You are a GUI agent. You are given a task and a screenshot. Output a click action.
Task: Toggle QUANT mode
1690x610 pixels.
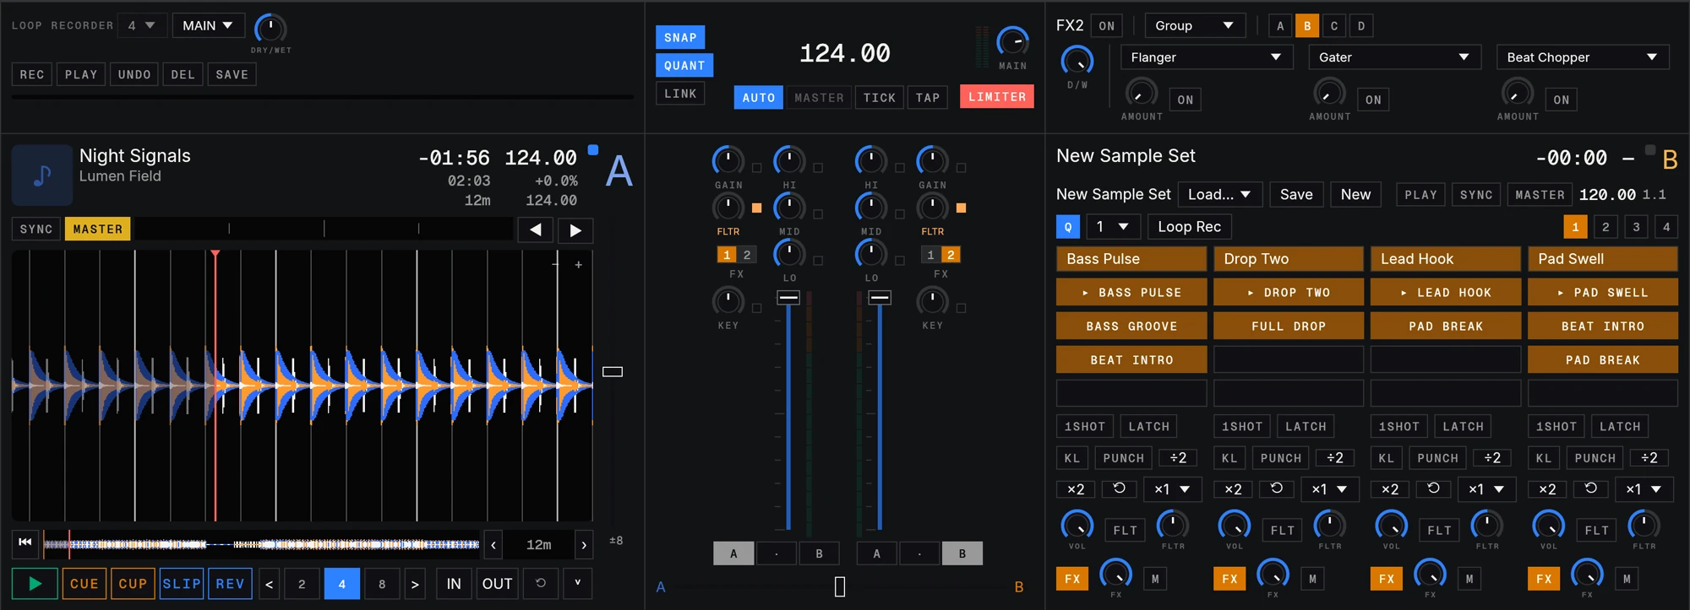click(x=684, y=65)
